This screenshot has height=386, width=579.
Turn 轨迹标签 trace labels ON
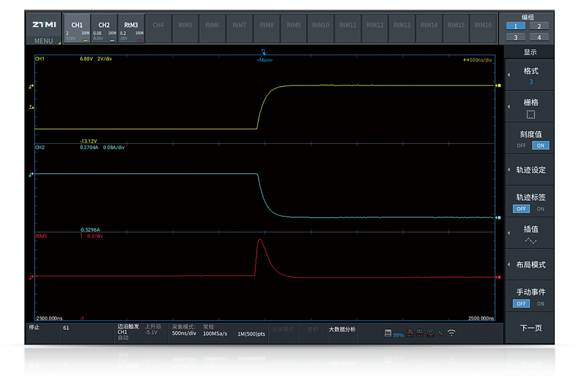coord(540,209)
